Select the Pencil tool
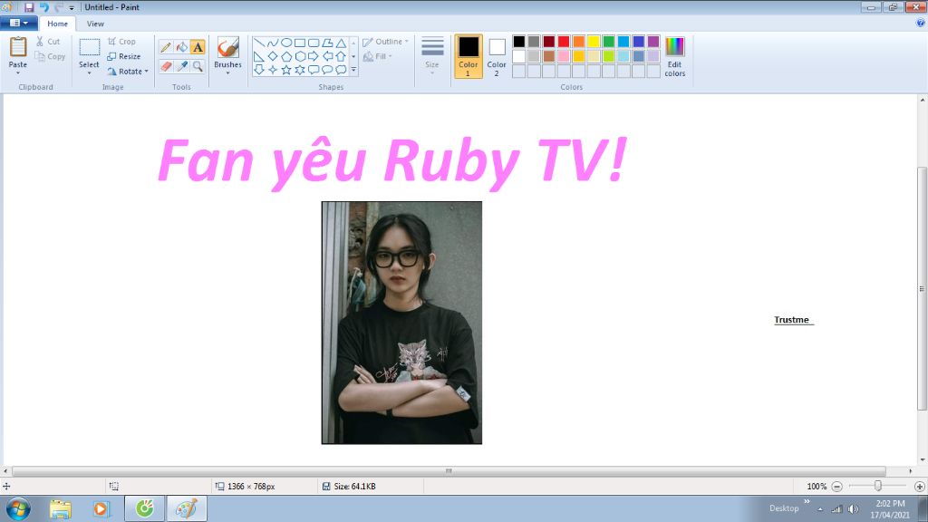This screenshot has width=928, height=522. [166, 47]
